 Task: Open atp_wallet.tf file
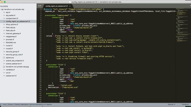click(11, 15)
